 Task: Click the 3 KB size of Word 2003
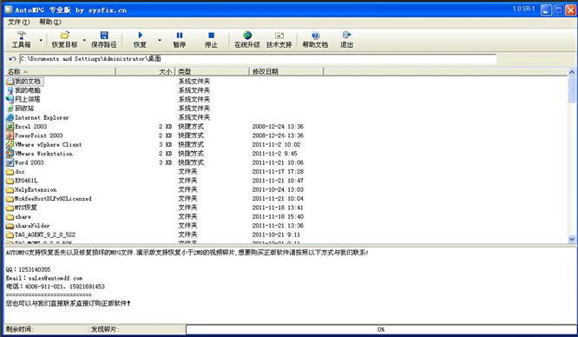coord(166,162)
